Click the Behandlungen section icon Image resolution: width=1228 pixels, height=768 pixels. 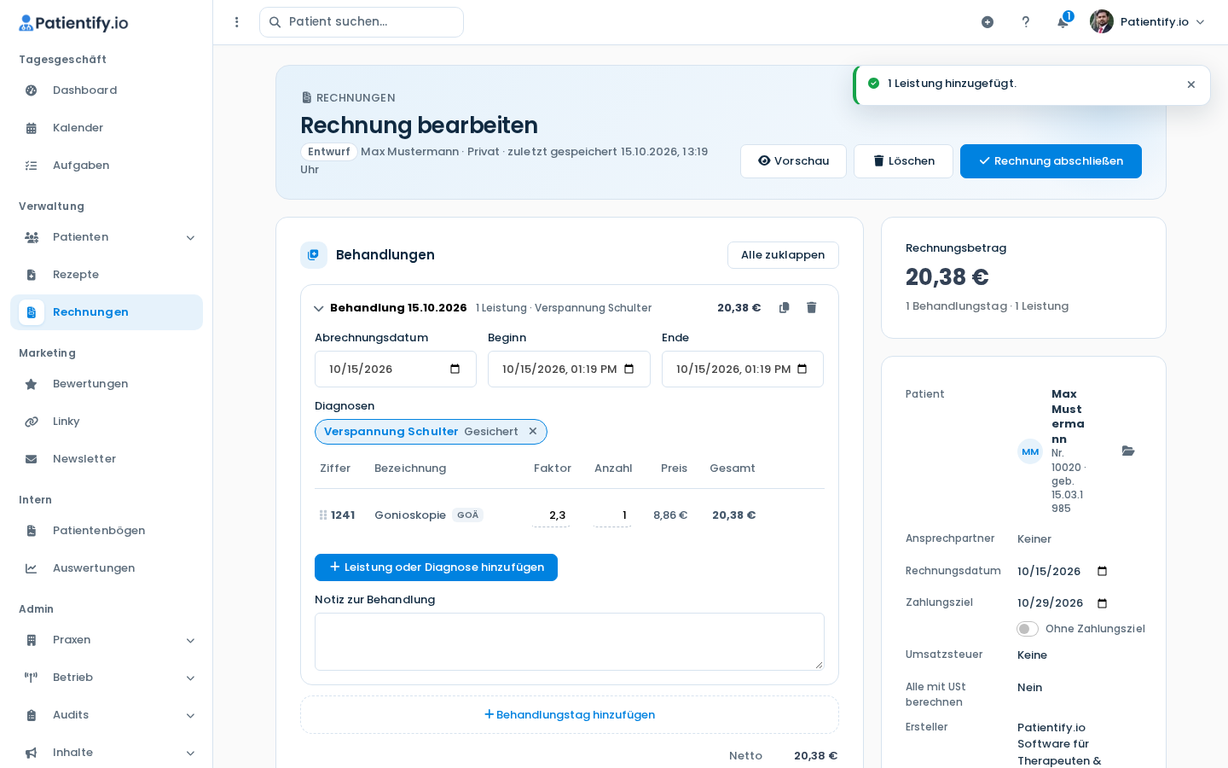314,255
